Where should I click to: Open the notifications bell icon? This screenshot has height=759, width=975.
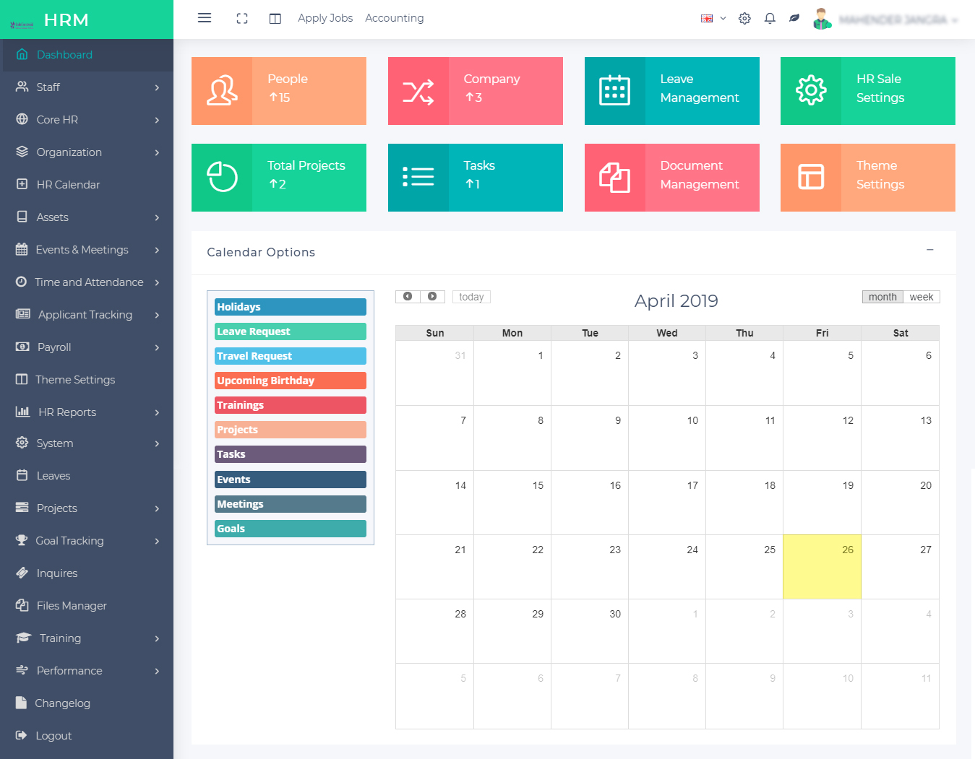pos(770,19)
